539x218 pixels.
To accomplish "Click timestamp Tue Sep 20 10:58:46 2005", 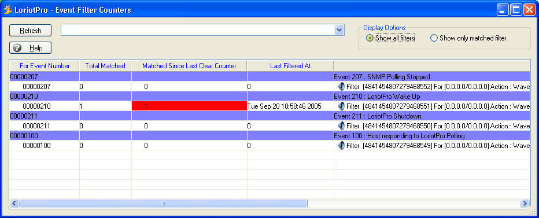I will [285, 106].
